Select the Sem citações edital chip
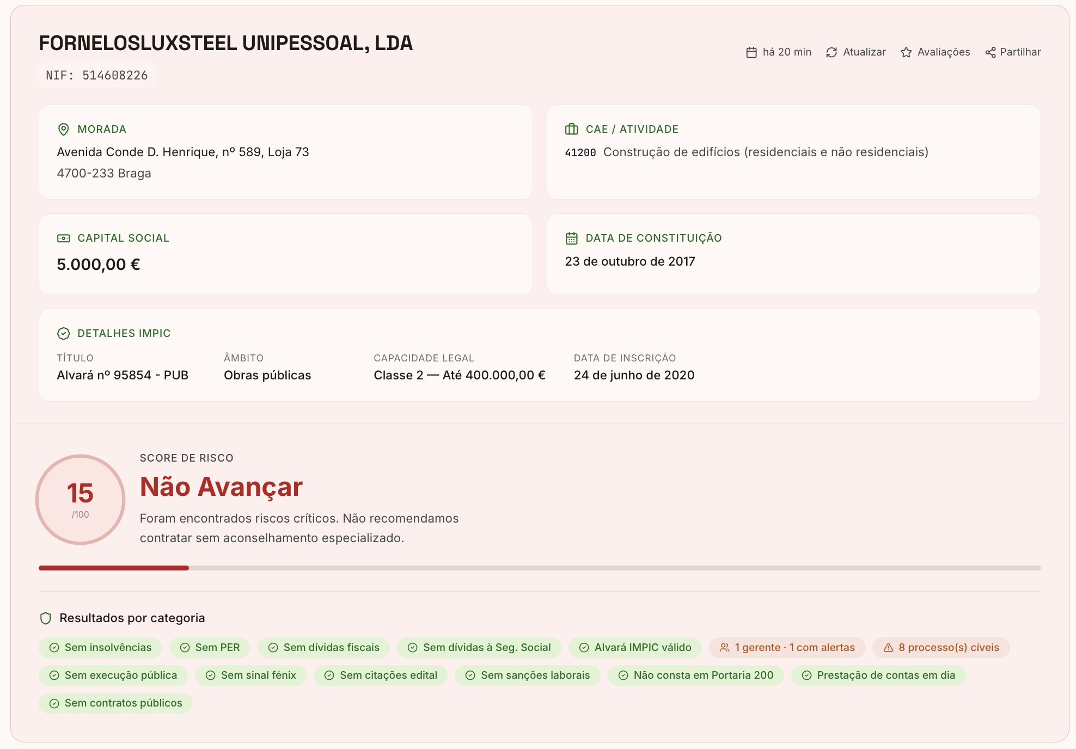The height and width of the screenshot is (749, 1076). (x=381, y=676)
